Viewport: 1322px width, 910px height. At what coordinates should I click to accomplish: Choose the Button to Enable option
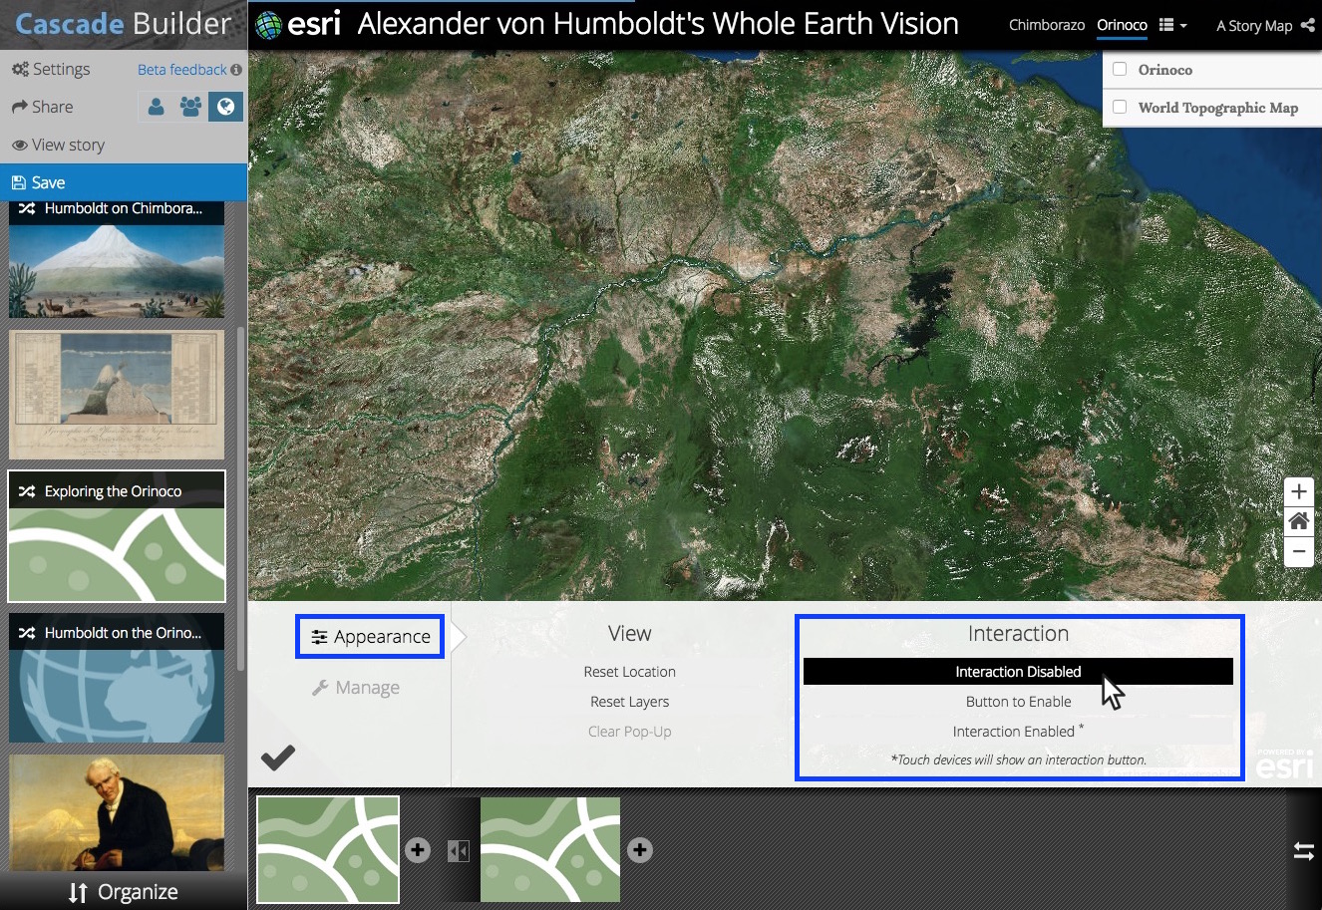pos(1018,702)
